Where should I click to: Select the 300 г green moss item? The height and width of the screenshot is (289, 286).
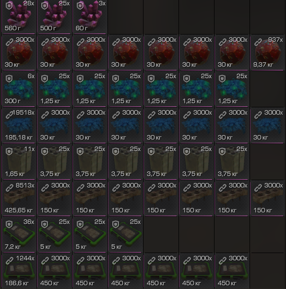click(x=19, y=90)
